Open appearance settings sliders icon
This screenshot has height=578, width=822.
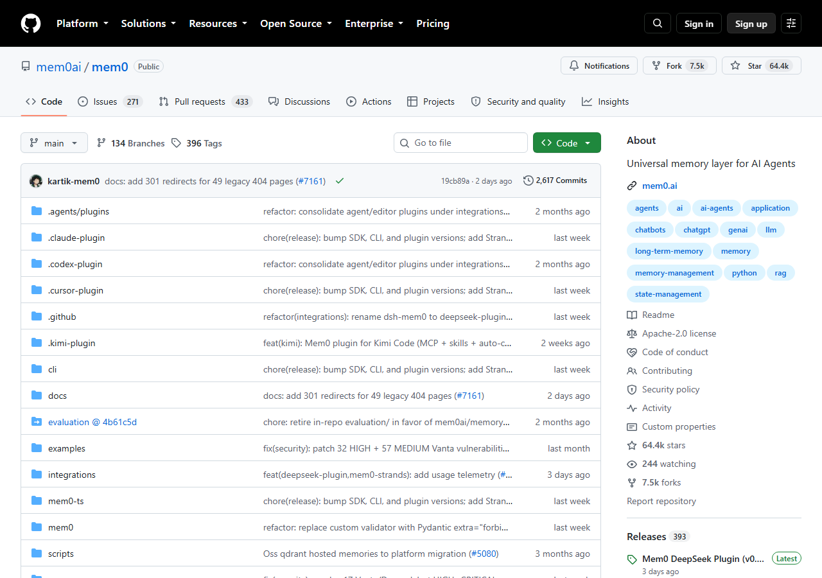[x=791, y=23]
